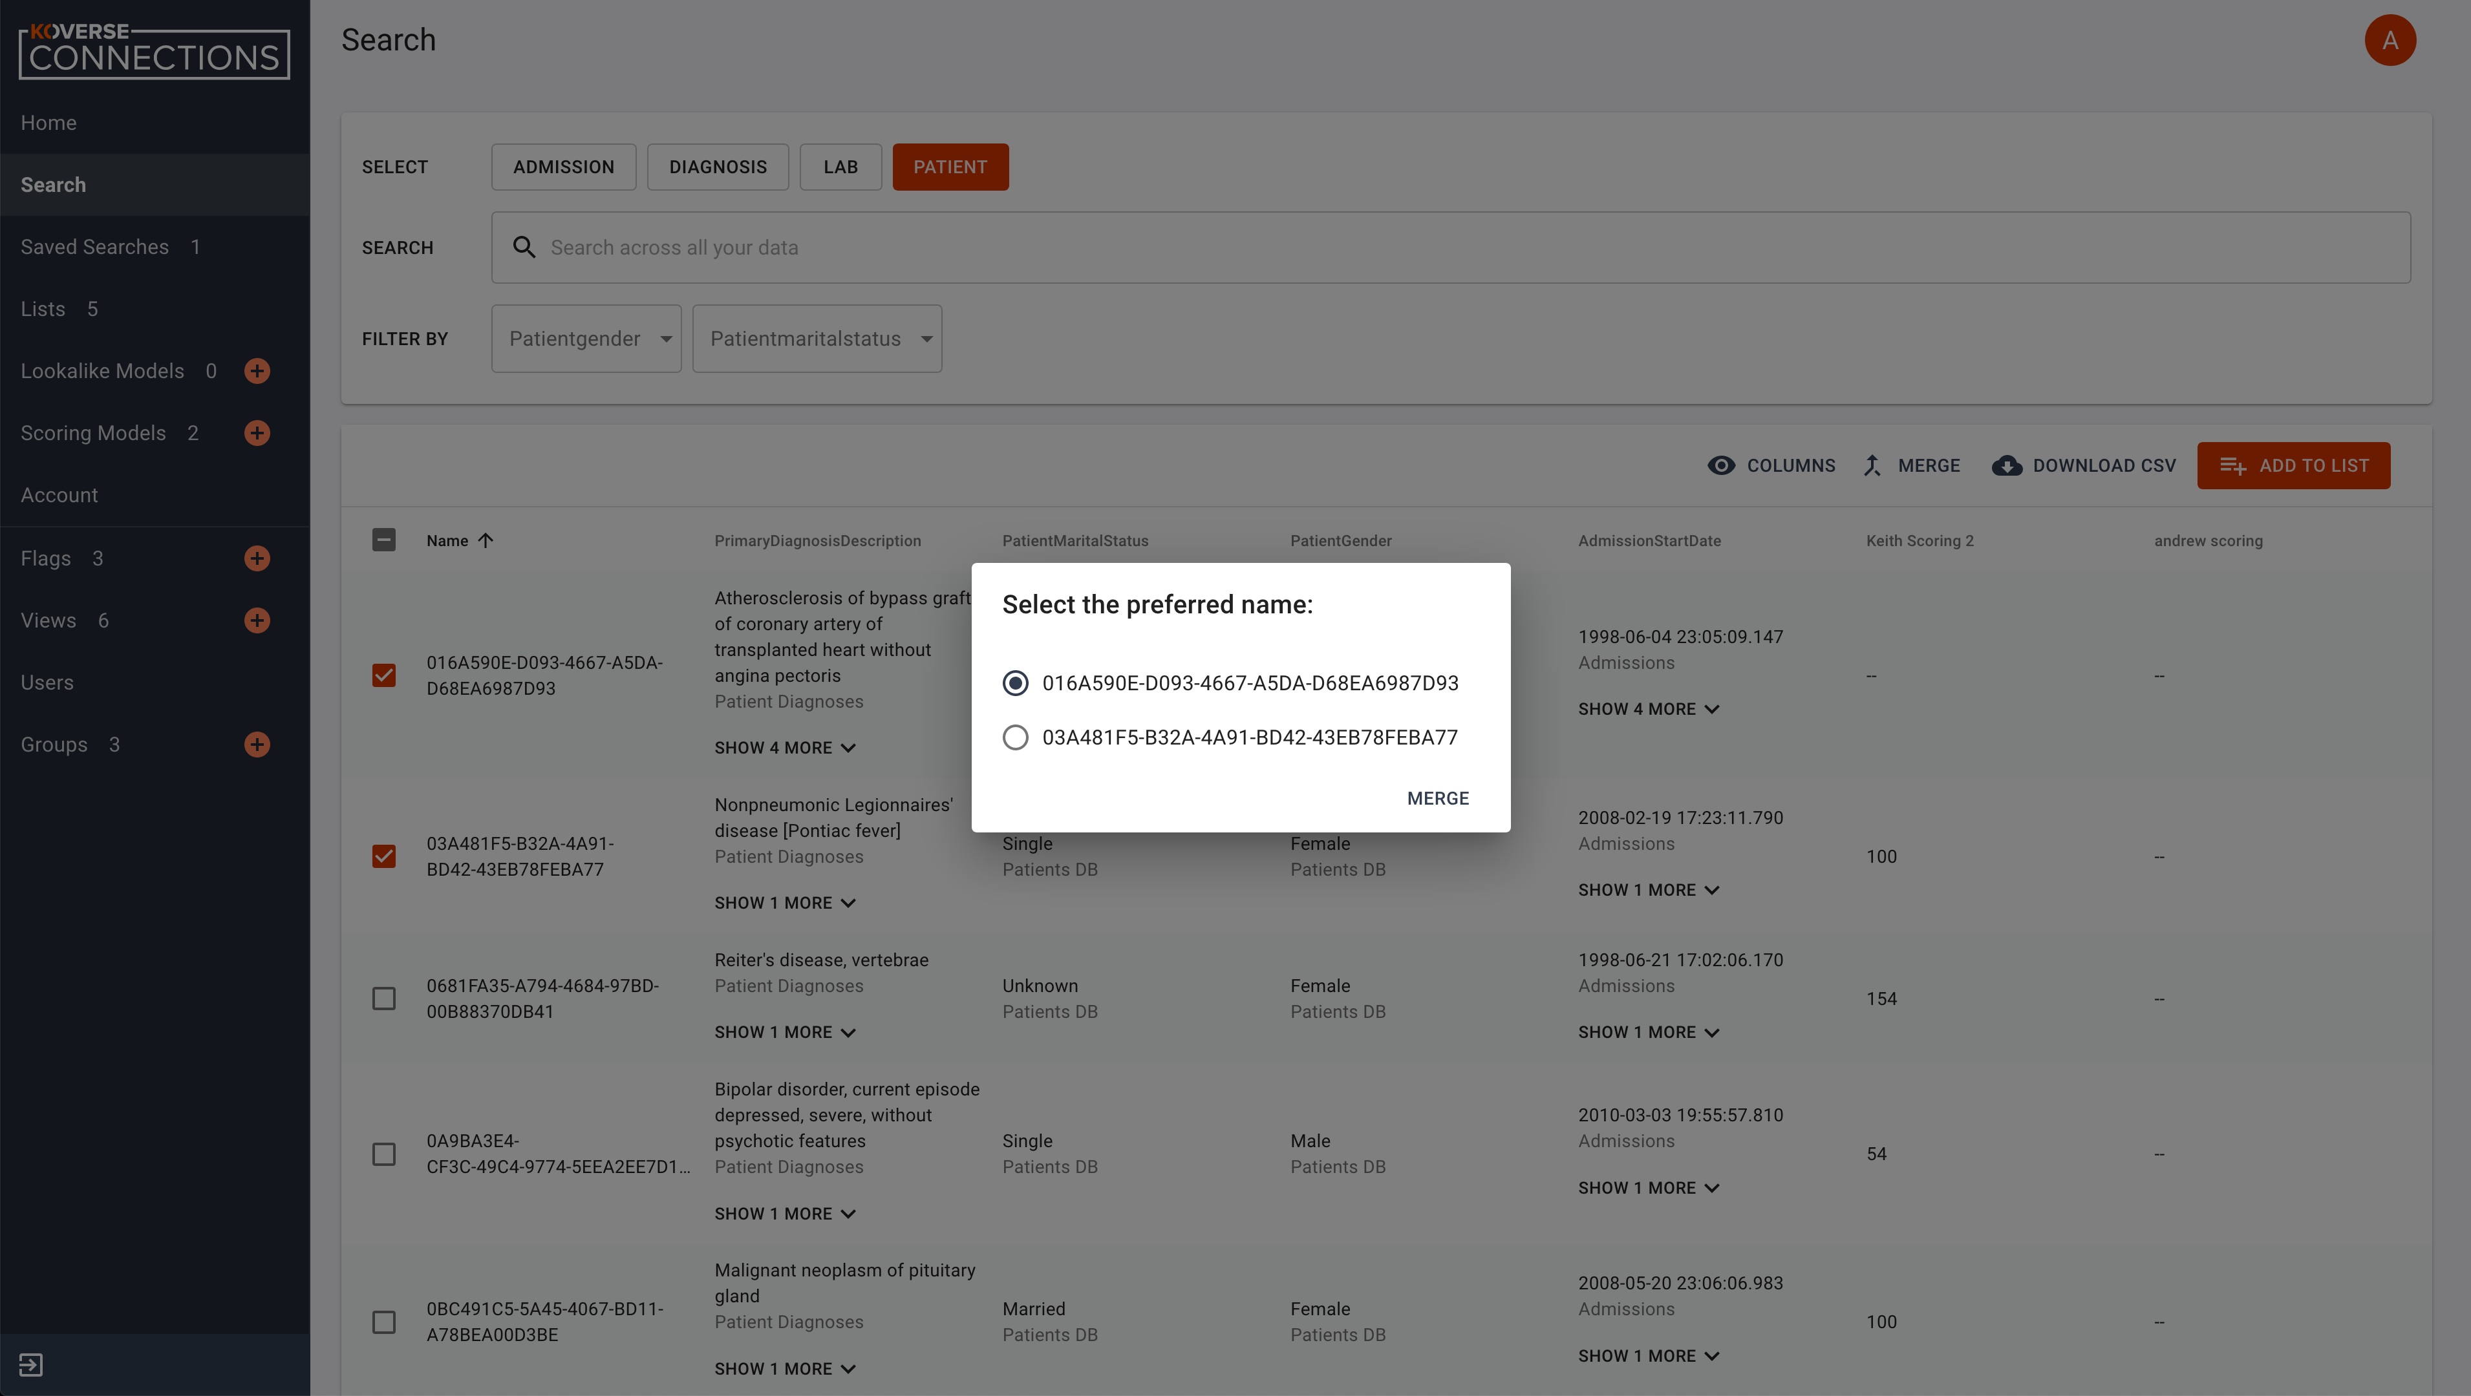Click the Search across all your data field
This screenshot has height=1396, width=2471.
pos(1450,248)
